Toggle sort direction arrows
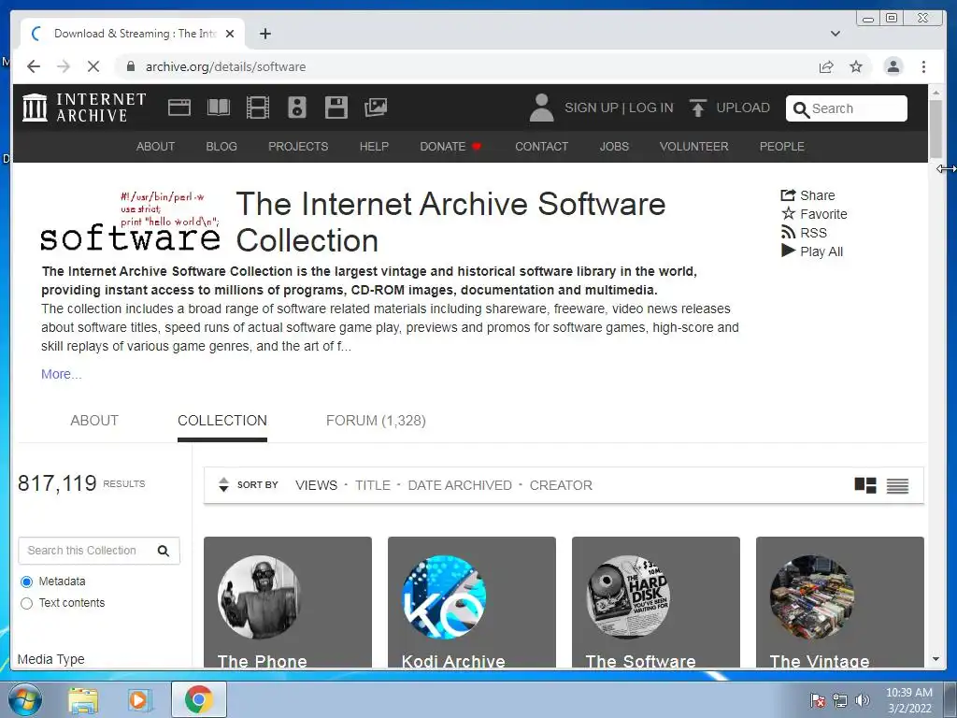Screen dimensions: 957x718 click(x=223, y=485)
